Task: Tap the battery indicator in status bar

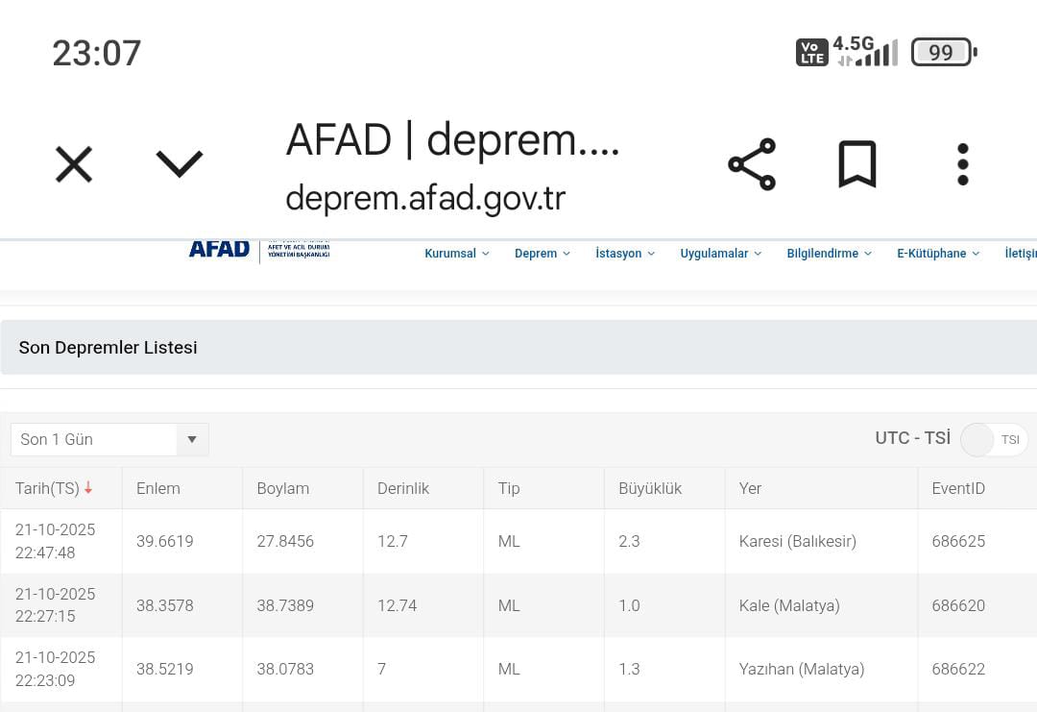Action: coord(942,53)
